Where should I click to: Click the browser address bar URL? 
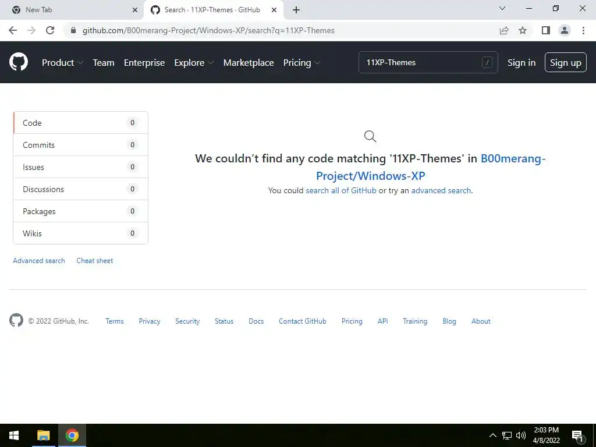(x=208, y=30)
